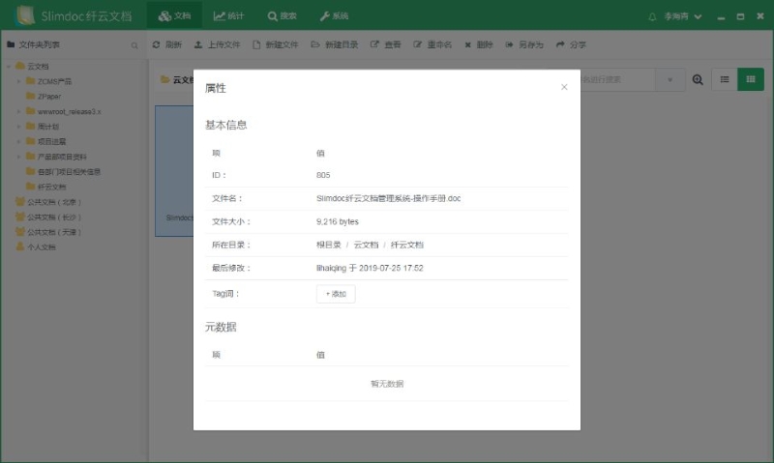
Task: Open the 统计 statistics tab
Action: point(228,16)
